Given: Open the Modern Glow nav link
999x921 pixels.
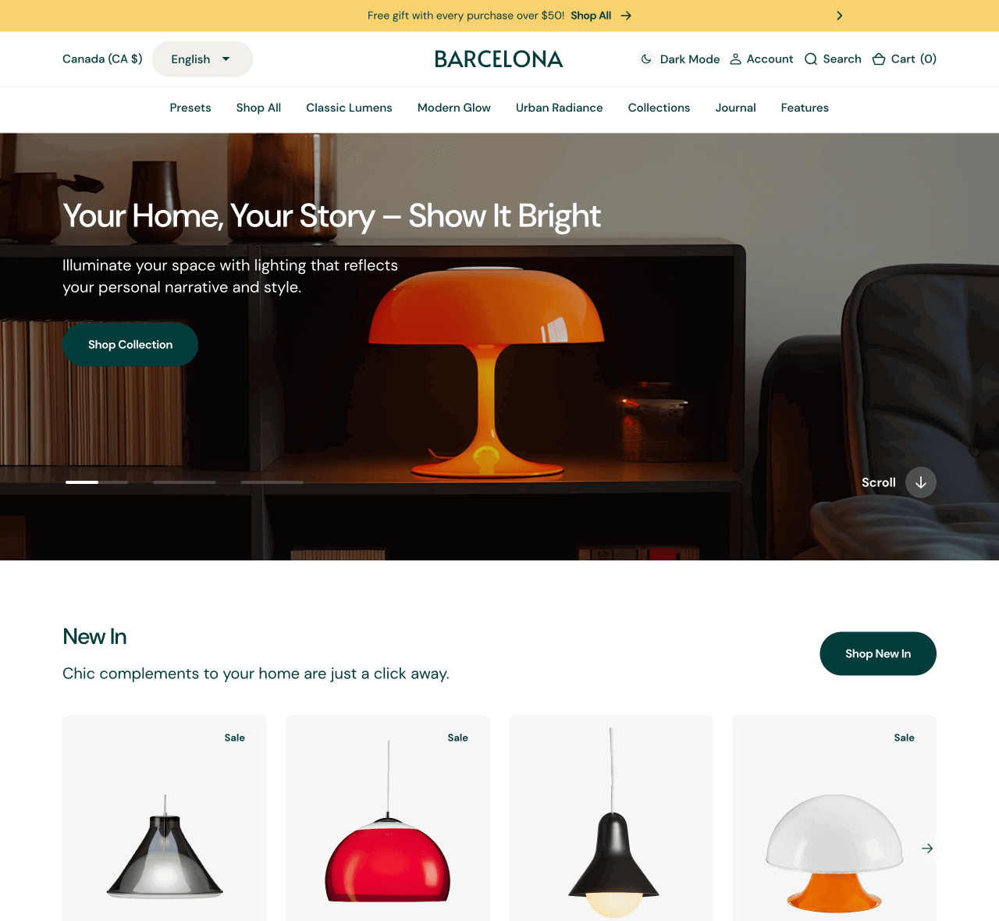Looking at the screenshot, I should pos(454,108).
